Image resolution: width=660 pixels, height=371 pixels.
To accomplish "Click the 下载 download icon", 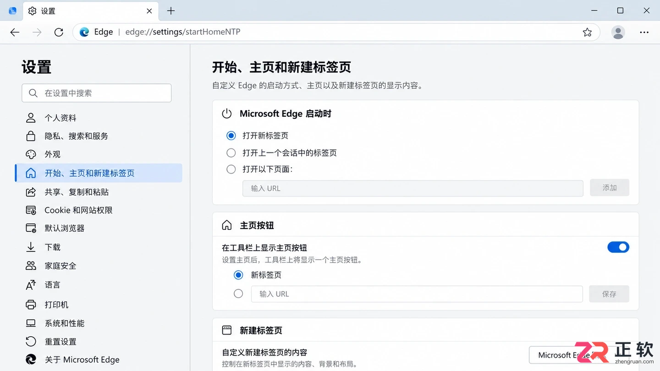I will click(31, 247).
